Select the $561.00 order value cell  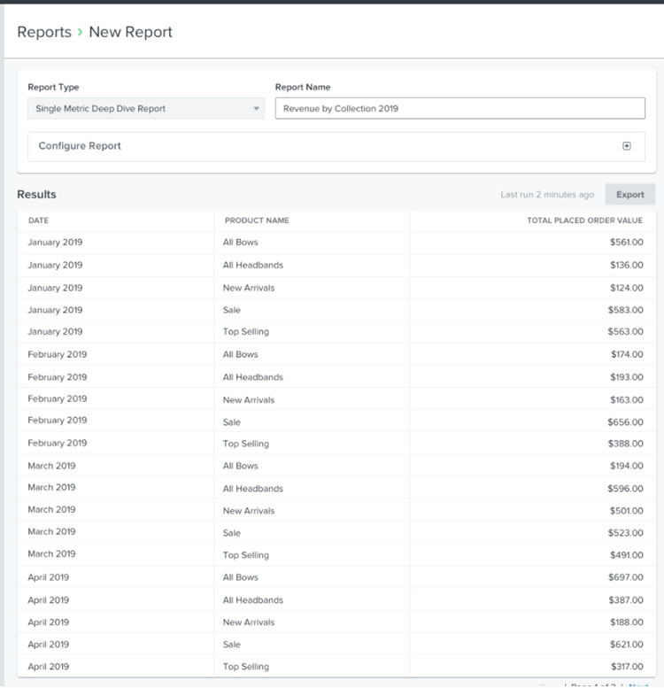pyautogui.click(x=626, y=243)
